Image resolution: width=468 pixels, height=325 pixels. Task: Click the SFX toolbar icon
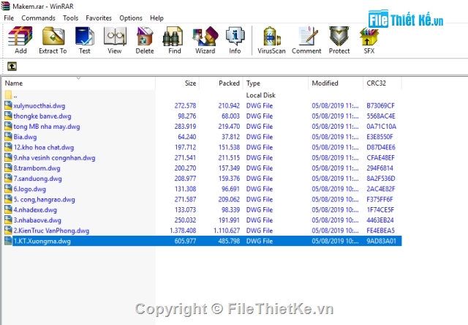tap(369, 36)
